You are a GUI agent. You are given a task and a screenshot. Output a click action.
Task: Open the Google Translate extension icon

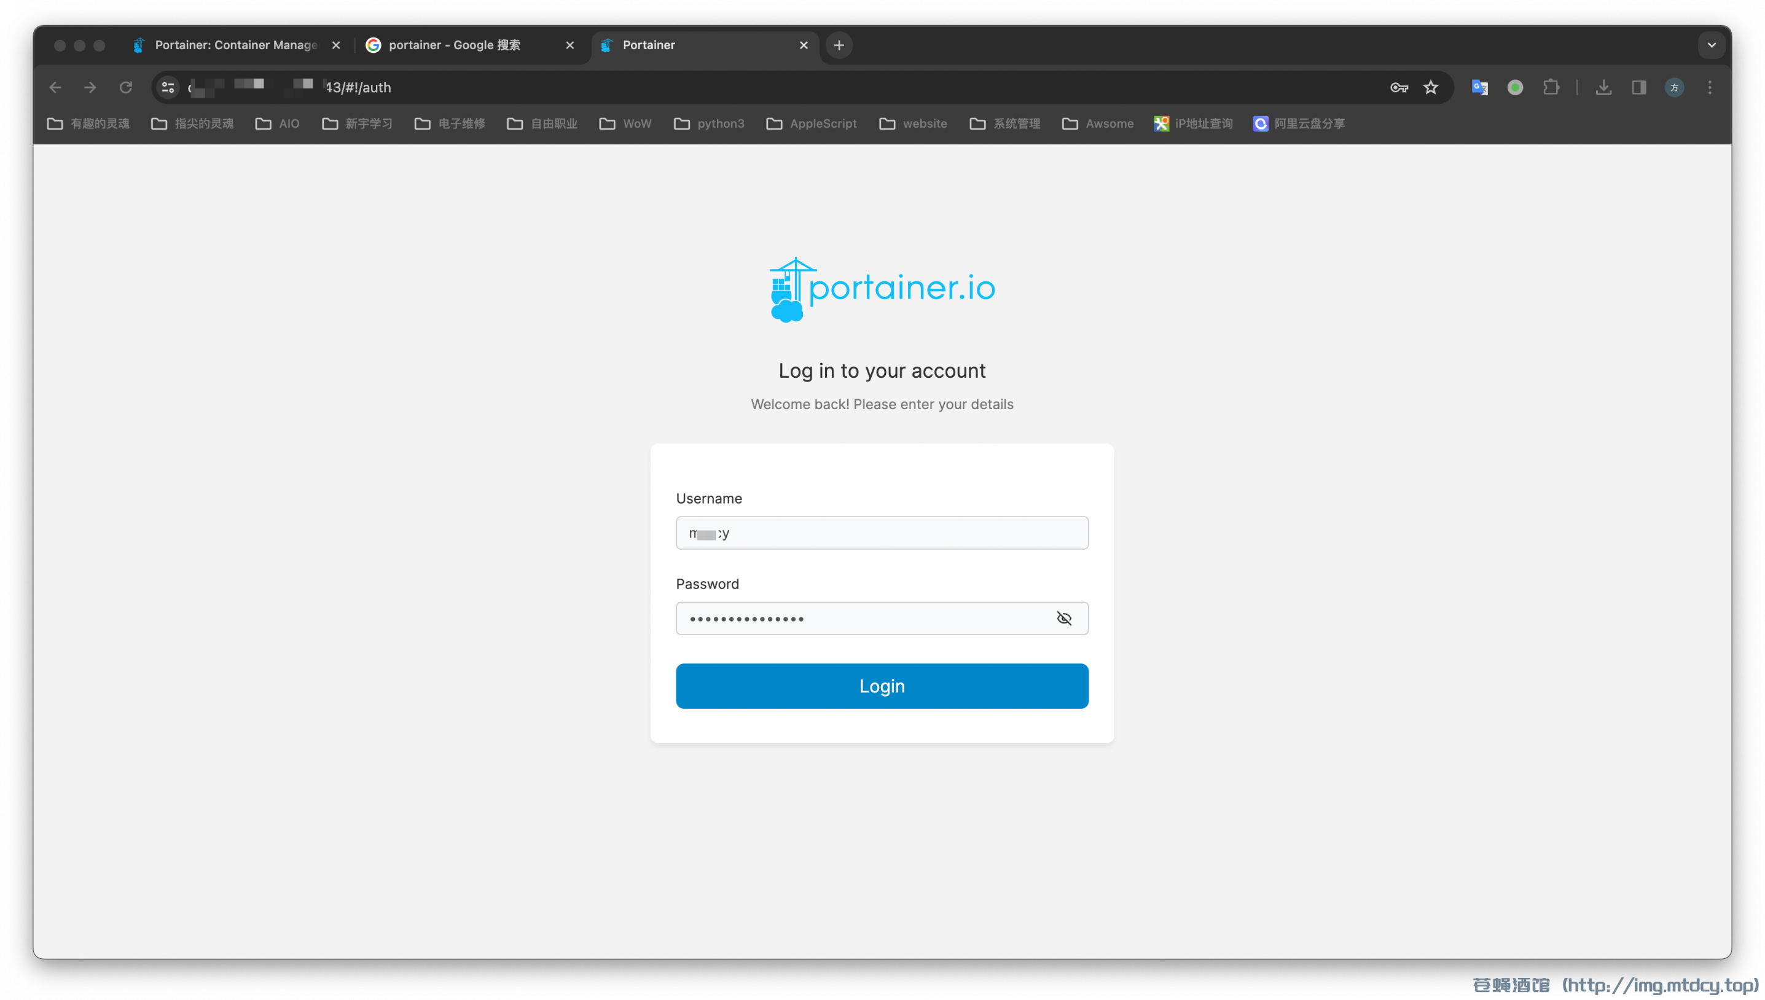point(1479,87)
